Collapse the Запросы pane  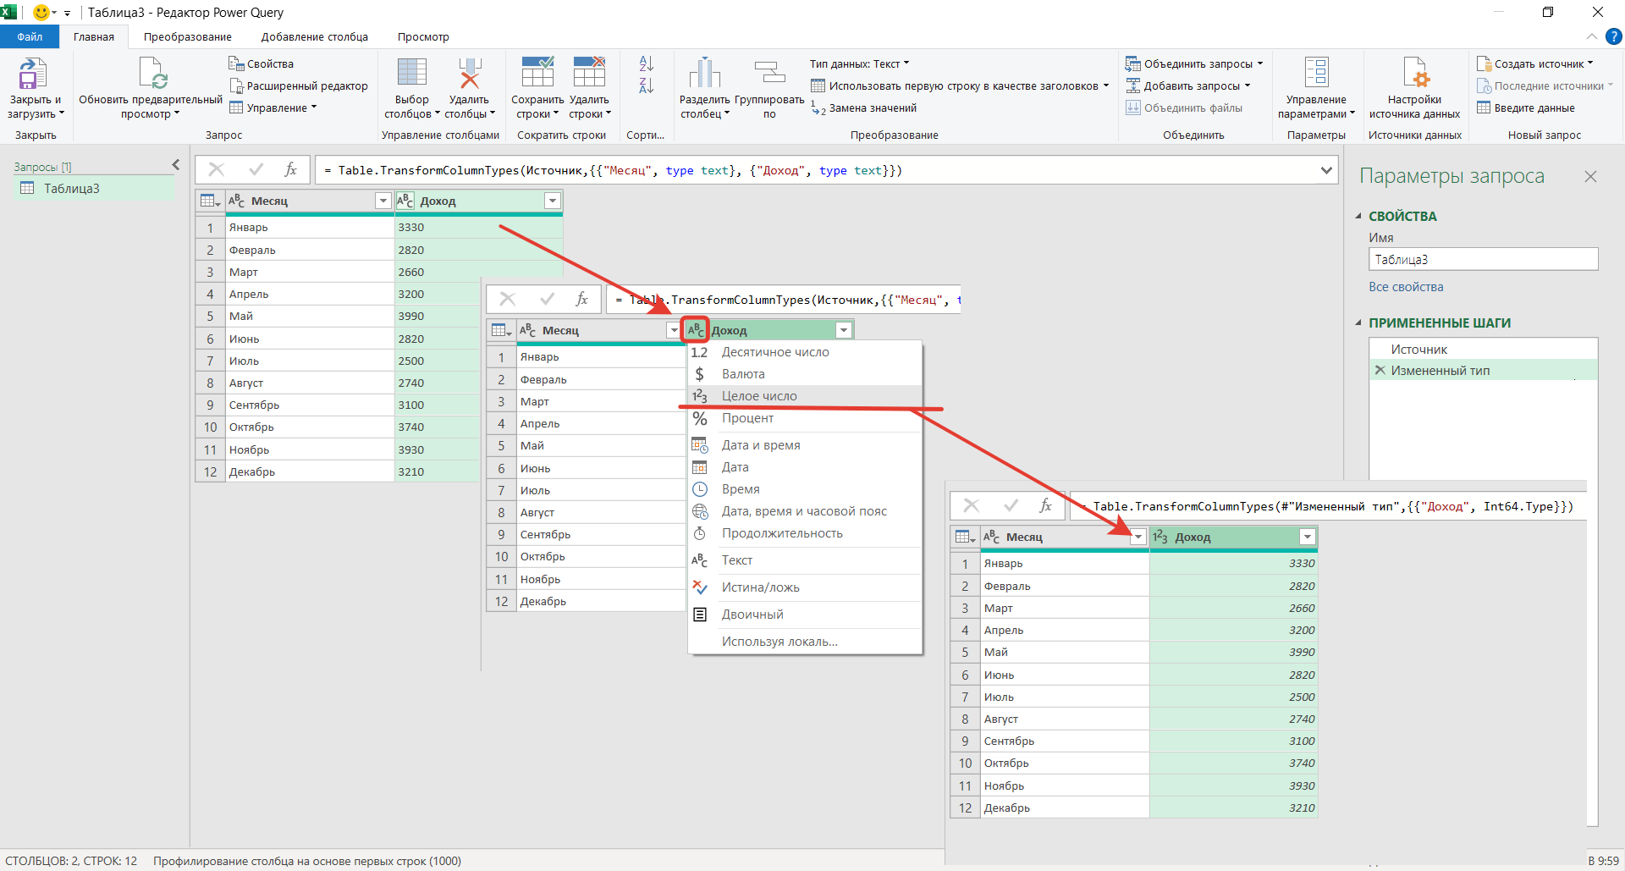click(176, 165)
